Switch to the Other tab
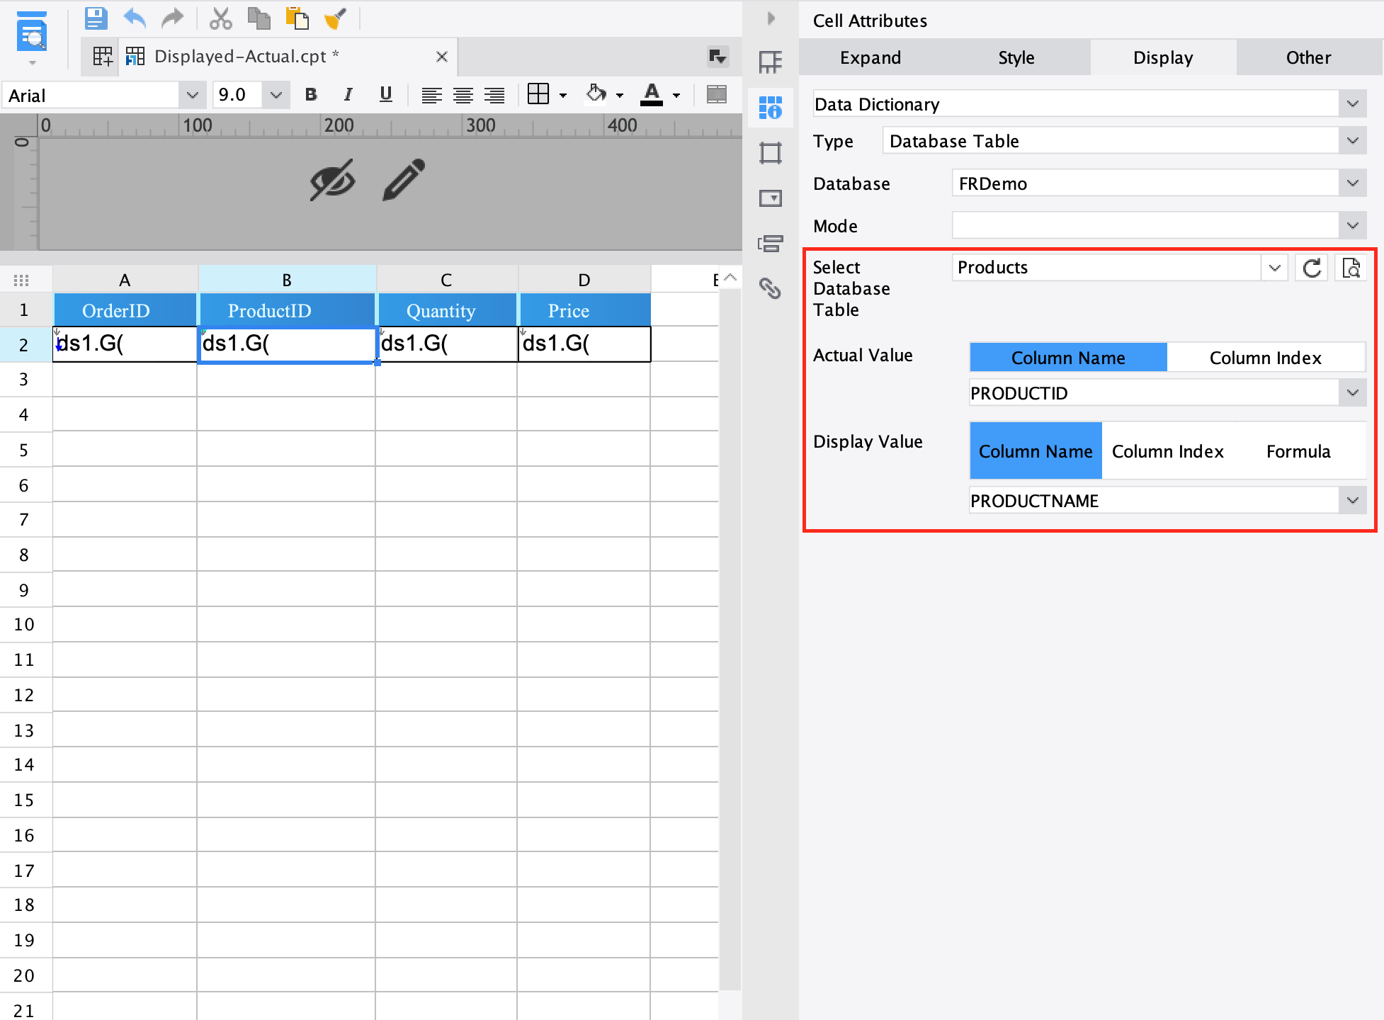Screen dimensions: 1384x1020 (x=1308, y=57)
